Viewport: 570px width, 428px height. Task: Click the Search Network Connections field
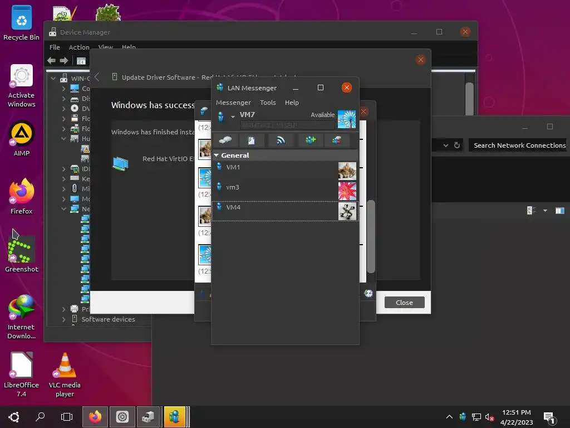click(x=517, y=145)
